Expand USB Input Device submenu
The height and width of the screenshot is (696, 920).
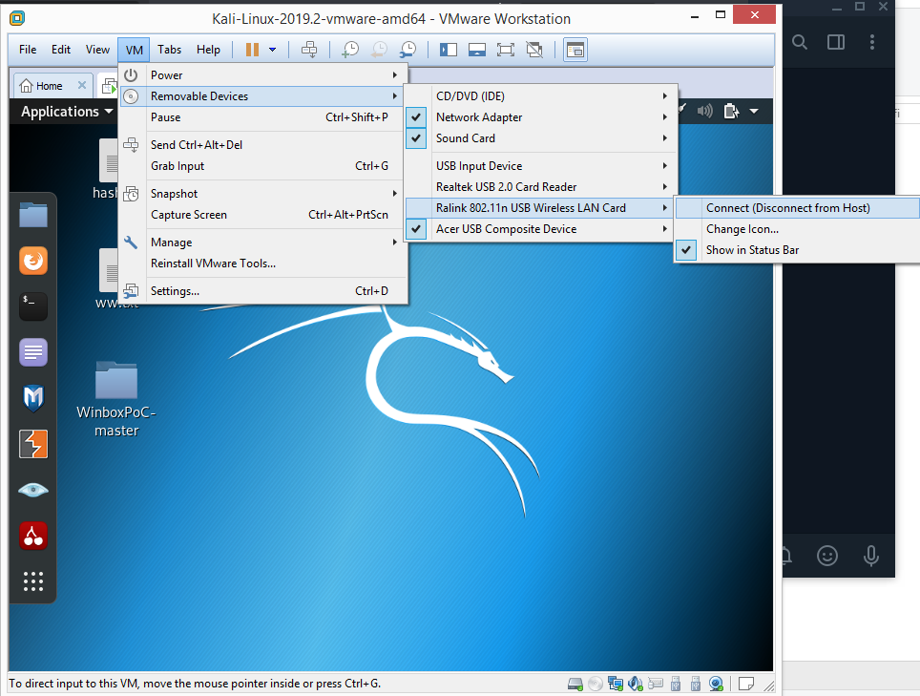click(x=541, y=166)
